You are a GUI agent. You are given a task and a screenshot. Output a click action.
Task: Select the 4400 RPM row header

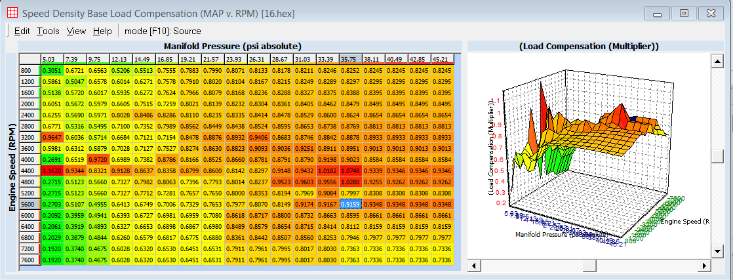click(x=29, y=169)
